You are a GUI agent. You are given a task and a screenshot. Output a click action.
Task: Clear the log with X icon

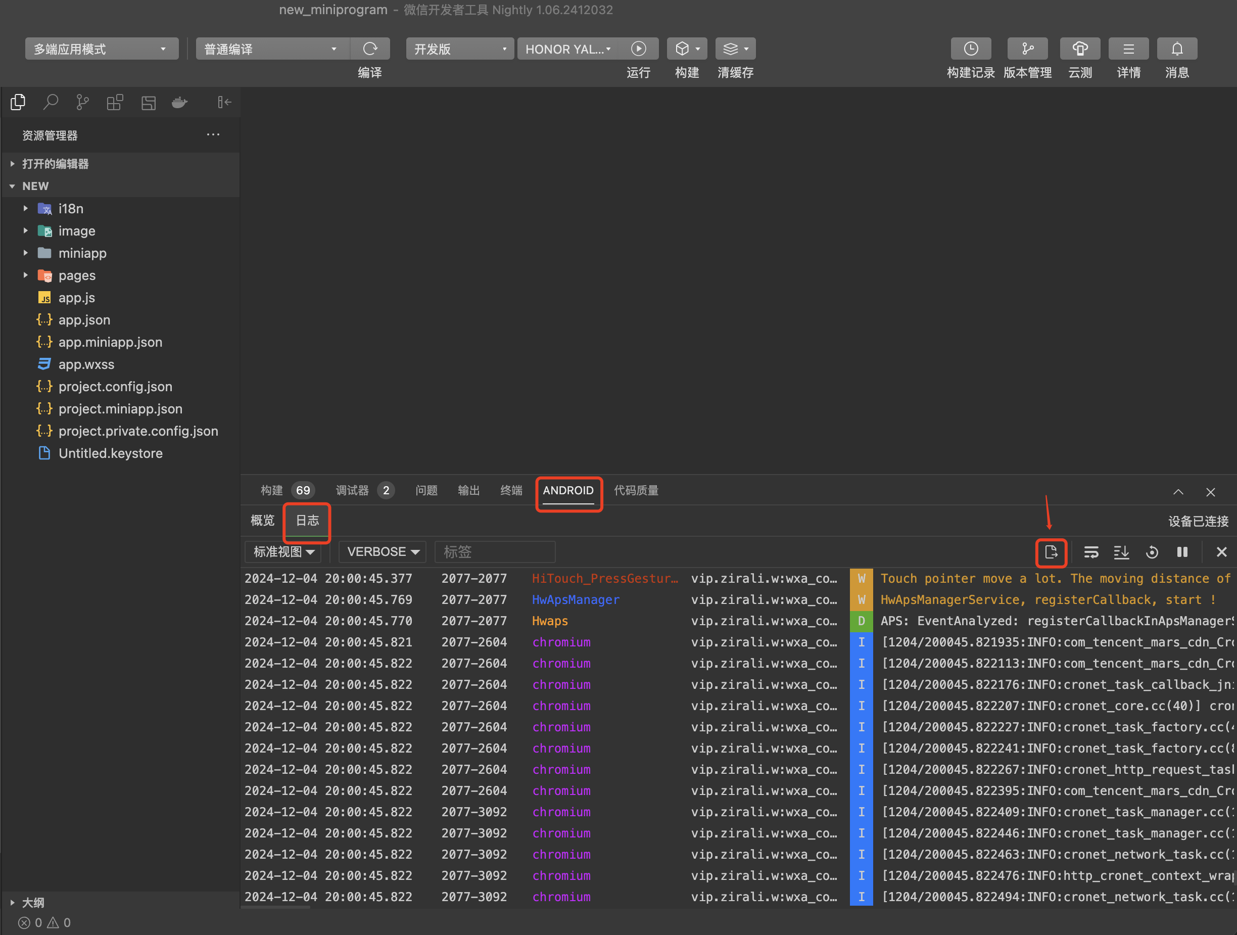[x=1222, y=552]
